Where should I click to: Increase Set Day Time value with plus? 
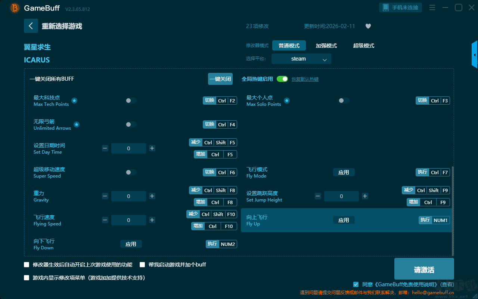[x=152, y=148]
